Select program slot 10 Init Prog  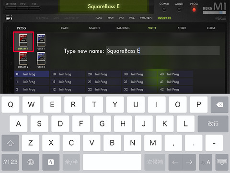(68, 74)
